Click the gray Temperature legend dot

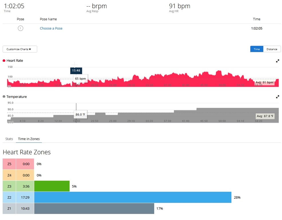point(4,97)
